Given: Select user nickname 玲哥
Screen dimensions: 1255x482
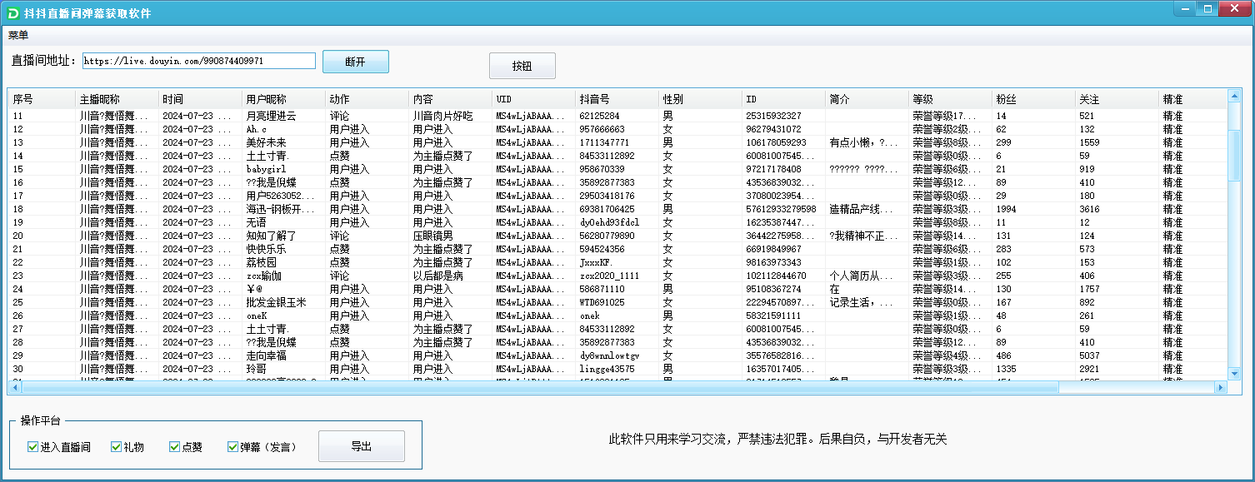Looking at the screenshot, I should 256,369.
